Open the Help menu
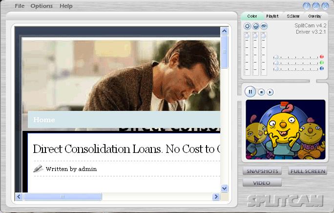 66,6
